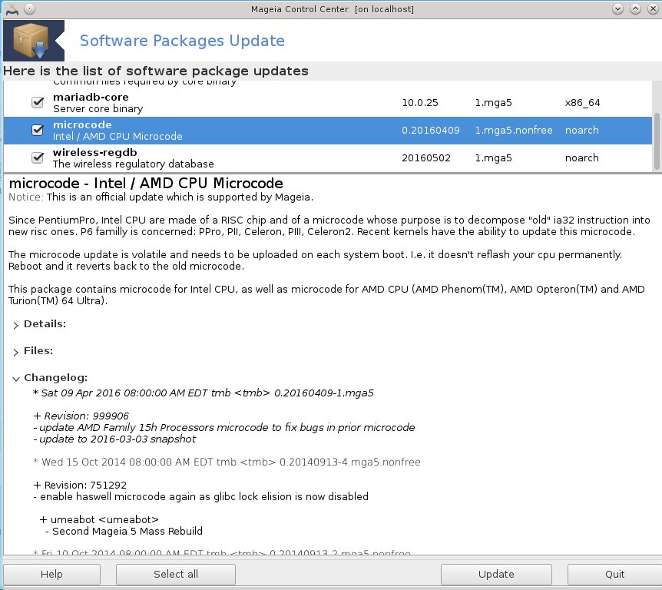
Task: Close the Mageia Control Center window
Action: click(653, 9)
